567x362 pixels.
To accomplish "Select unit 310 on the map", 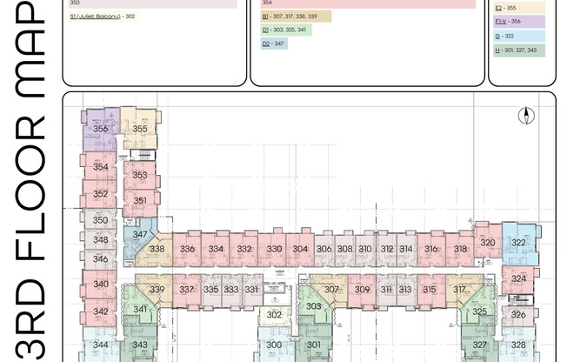I will tap(365, 249).
